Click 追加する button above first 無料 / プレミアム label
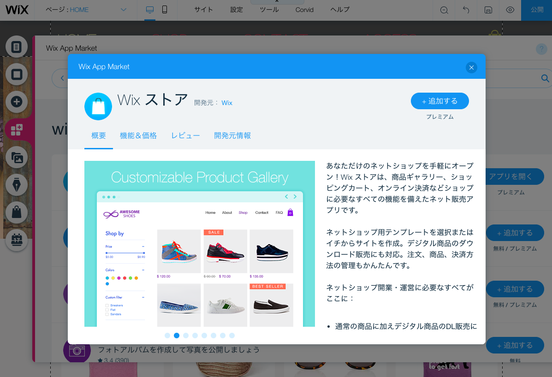 coord(515,233)
